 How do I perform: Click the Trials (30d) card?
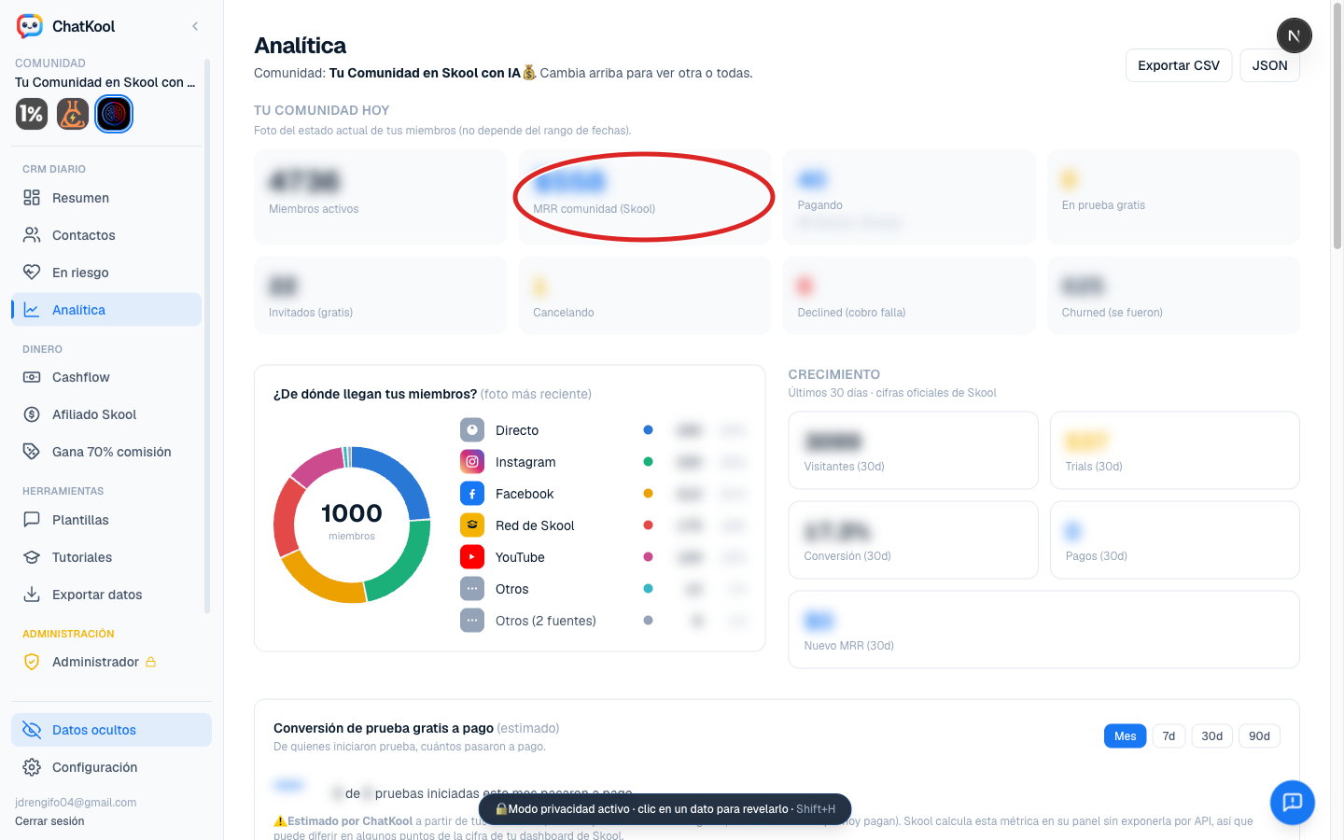[1175, 451]
